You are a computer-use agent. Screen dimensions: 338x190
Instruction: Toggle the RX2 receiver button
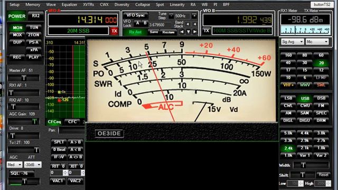pos(36,16)
